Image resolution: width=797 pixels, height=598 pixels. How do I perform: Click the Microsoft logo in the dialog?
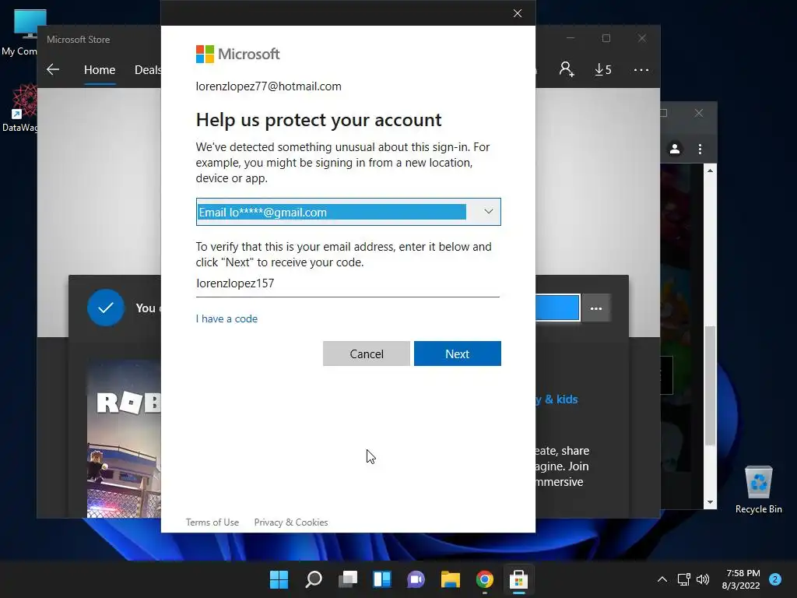pos(237,54)
